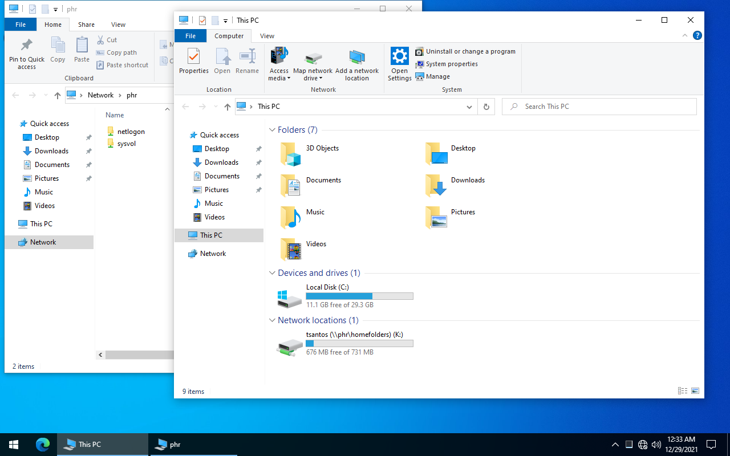Open system Properties from the ribbon
This screenshot has height=456, width=730.
click(x=193, y=62)
